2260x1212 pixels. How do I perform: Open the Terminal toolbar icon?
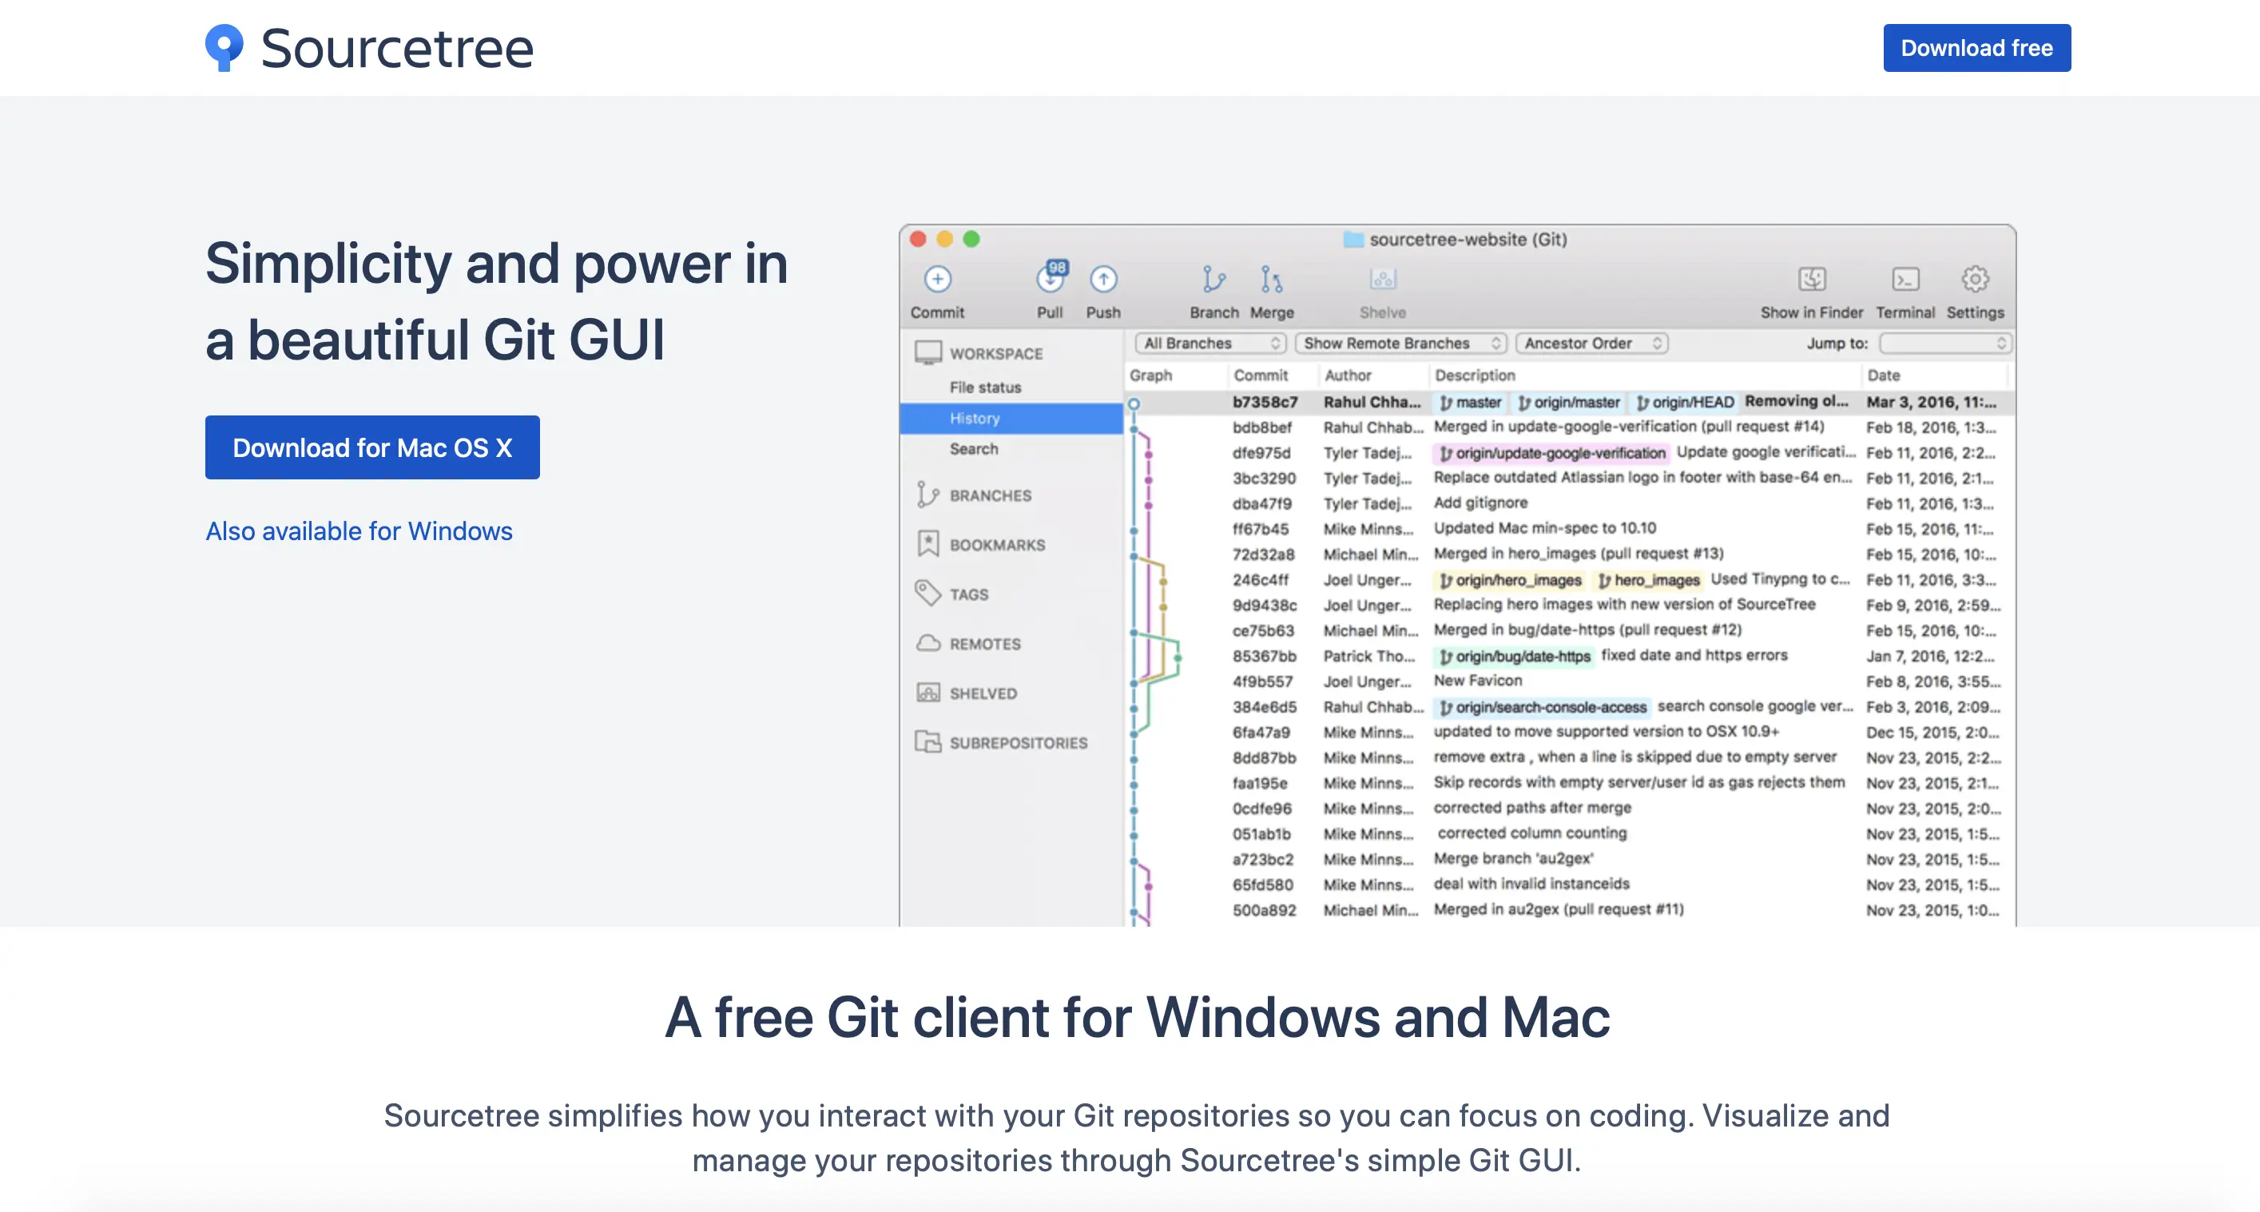click(x=1905, y=280)
